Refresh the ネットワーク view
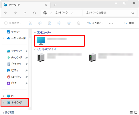The height and width of the screenshot is (115, 139). (x=35, y=13)
